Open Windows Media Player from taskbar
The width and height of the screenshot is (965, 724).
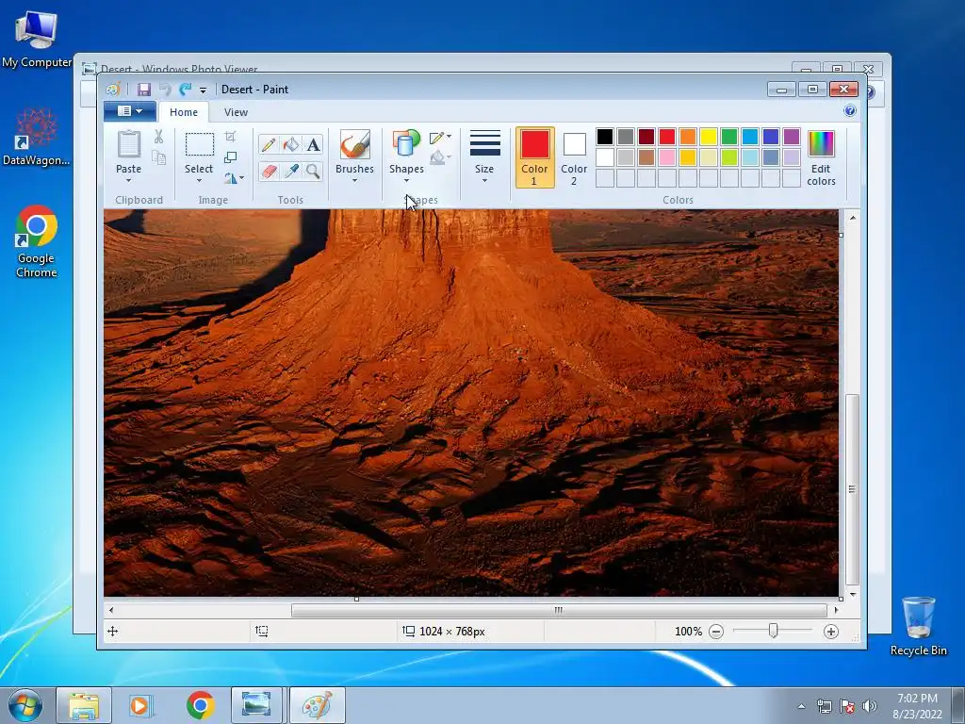coord(139,705)
